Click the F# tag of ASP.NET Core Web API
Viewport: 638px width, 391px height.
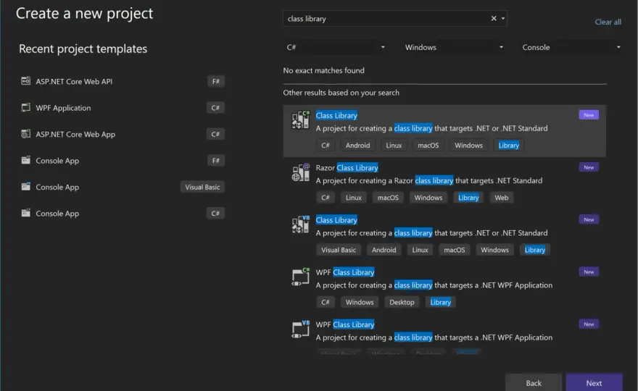coord(215,81)
